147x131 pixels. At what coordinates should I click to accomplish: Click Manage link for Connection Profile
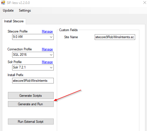[x=47, y=49]
